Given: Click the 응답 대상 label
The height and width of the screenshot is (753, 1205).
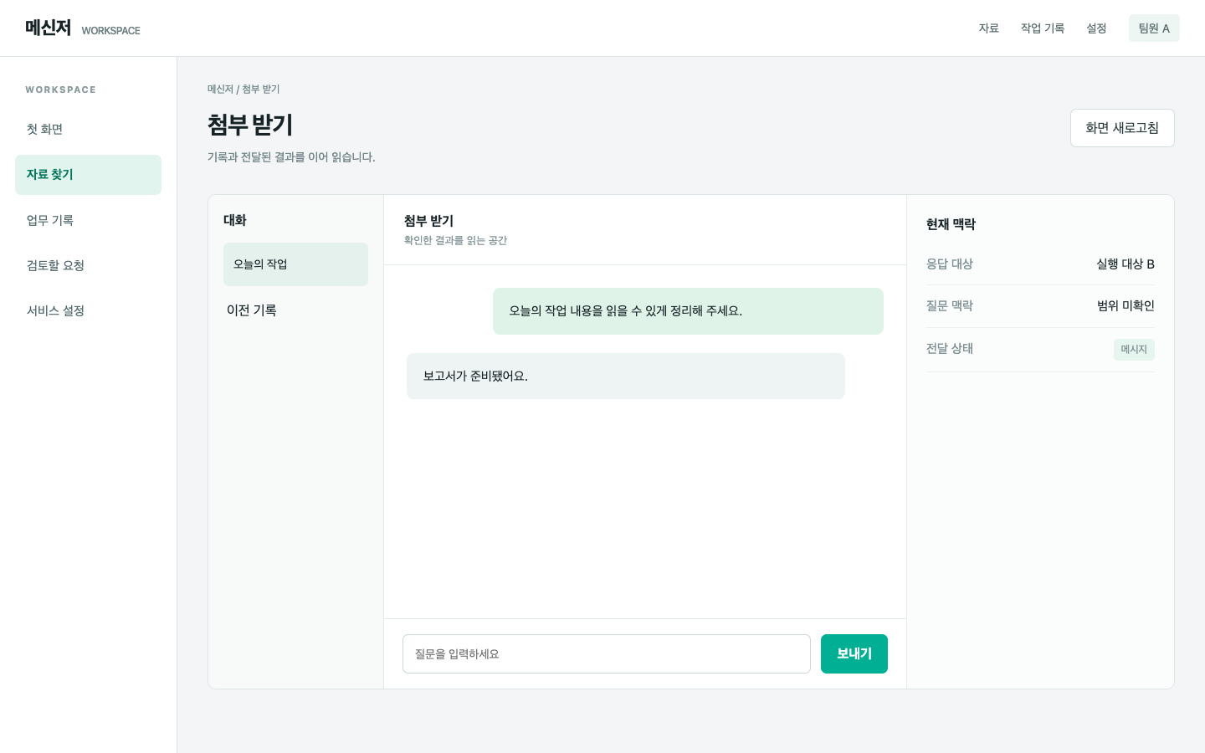Looking at the screenshot, I should [x=950, y=264].
